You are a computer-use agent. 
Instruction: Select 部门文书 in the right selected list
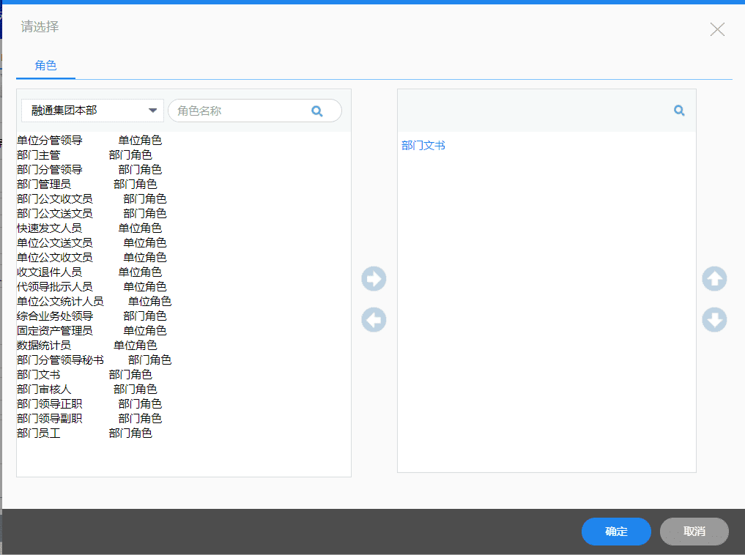(423, 145)
